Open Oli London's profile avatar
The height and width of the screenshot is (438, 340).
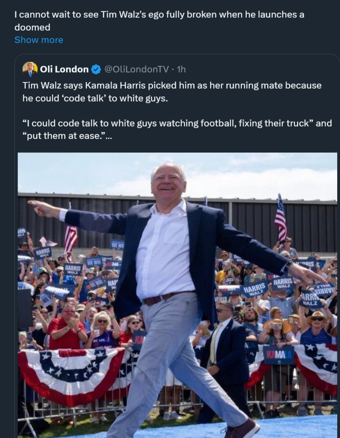30,69
